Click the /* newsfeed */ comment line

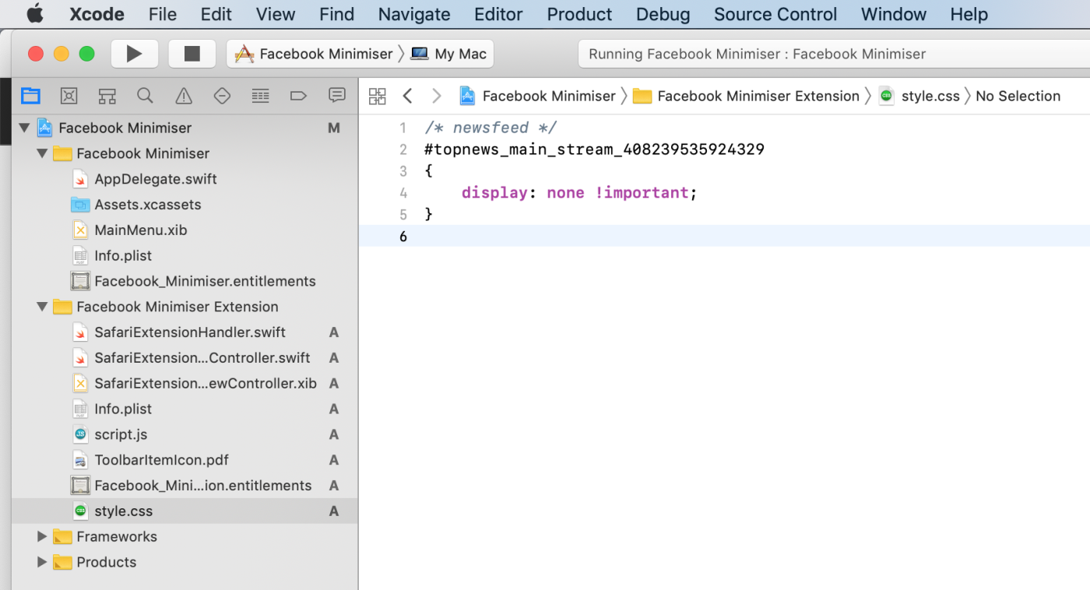pos(490,128)
